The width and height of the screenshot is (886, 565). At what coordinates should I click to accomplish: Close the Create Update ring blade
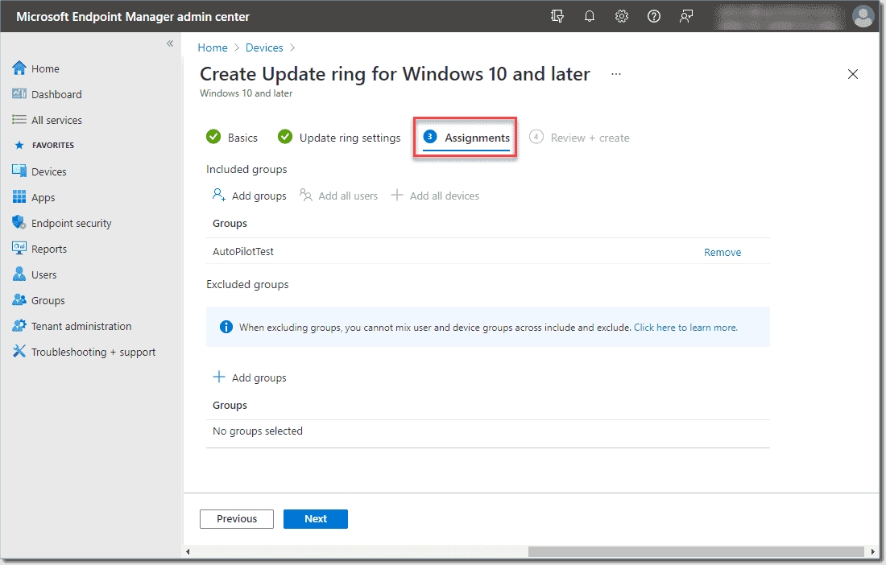click(x=853, y=74)
